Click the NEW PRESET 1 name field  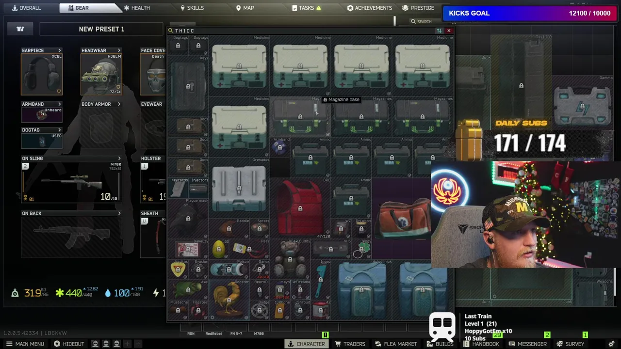pos(101,29)
